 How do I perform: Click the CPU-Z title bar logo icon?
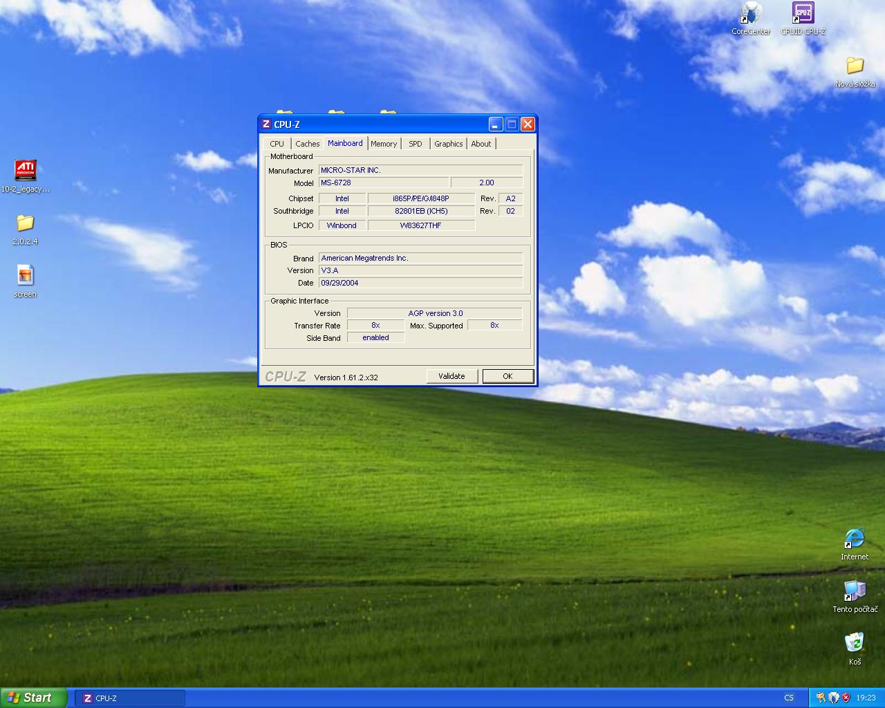(266, 124)
